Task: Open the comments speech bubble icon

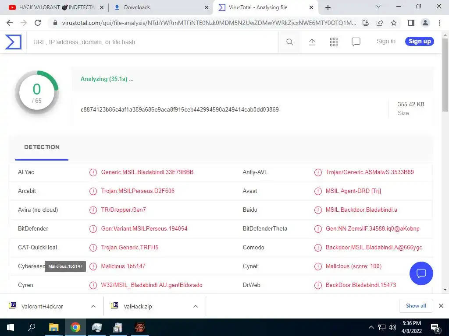Action: pos(356,42)
